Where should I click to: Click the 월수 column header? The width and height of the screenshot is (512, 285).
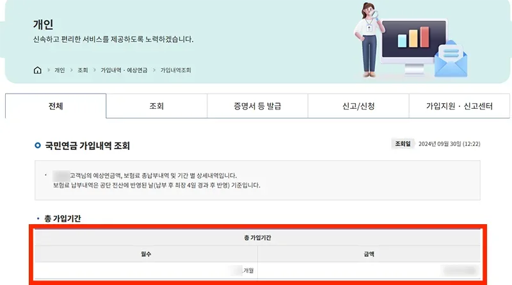pos(146,254)
